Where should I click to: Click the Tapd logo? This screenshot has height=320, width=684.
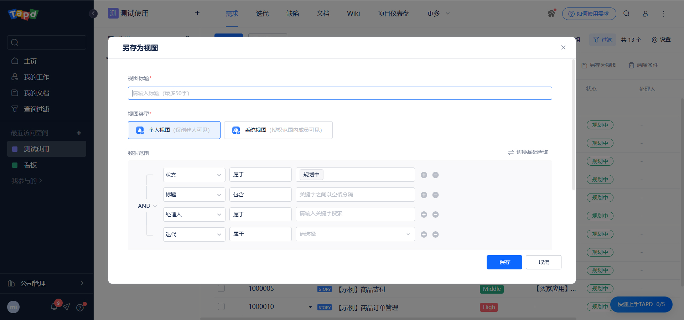(x=23, y=14)
